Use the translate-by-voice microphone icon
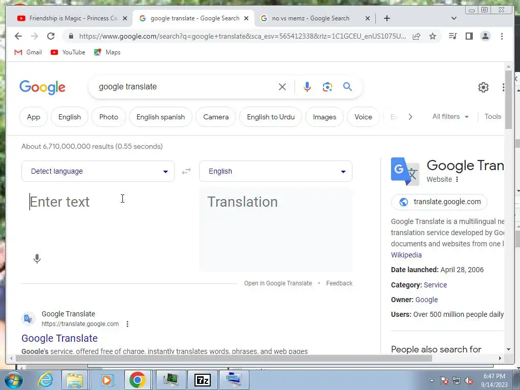 (x=37, y=258)
